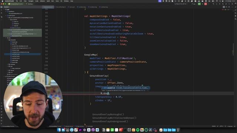Click the '4 spaces' indent status entry

click(x=230, y=126)
